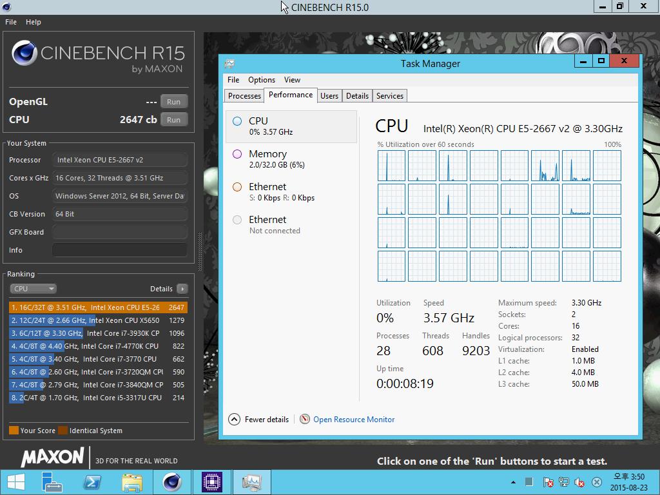Click the CB Version field showing 64 Bit

pos(120,214)
